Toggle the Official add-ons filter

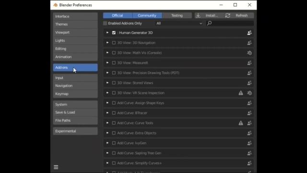118,15
